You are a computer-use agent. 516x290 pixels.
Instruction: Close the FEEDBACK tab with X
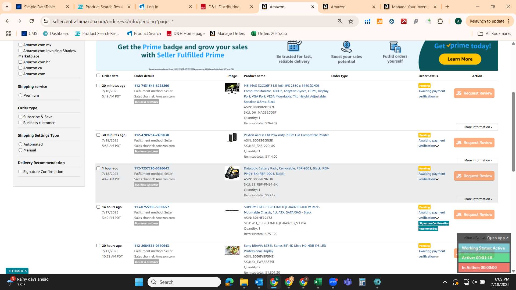[26, 271]
